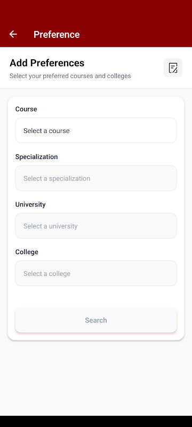Click the 'Select a specialization' placeholder text
Viewport: 192px width, 427px height.
click(57, 179)
